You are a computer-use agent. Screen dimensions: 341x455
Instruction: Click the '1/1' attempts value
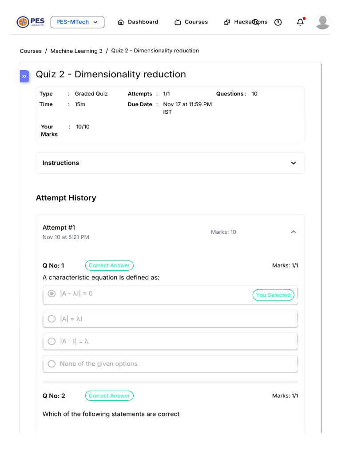[x=167, y=94]
